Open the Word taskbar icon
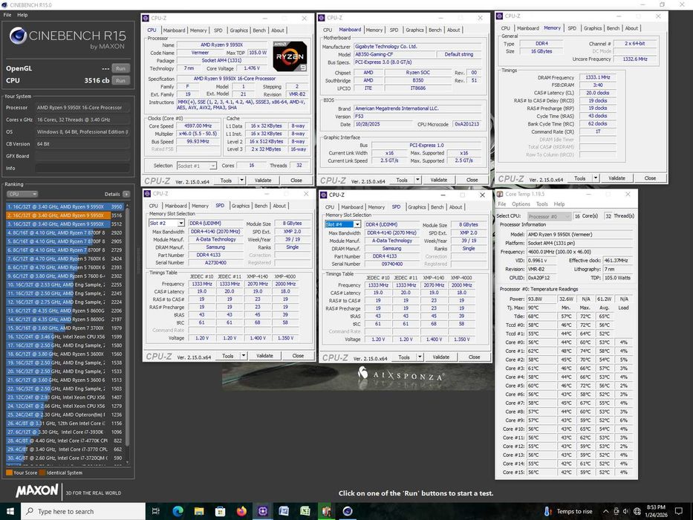Screen dimensions: 693x520 284,511
